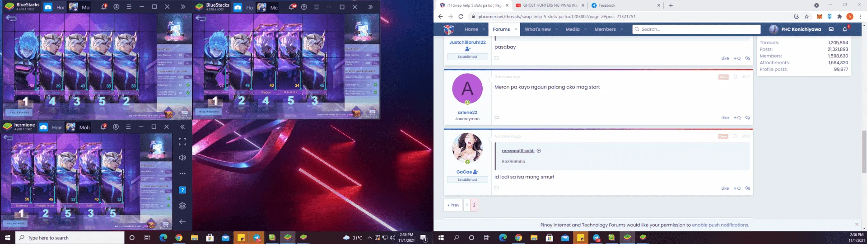Screen dimensions: 867x244
Task: Open account icon in second BlueStacks window
Action: click(x=304, y=7)
